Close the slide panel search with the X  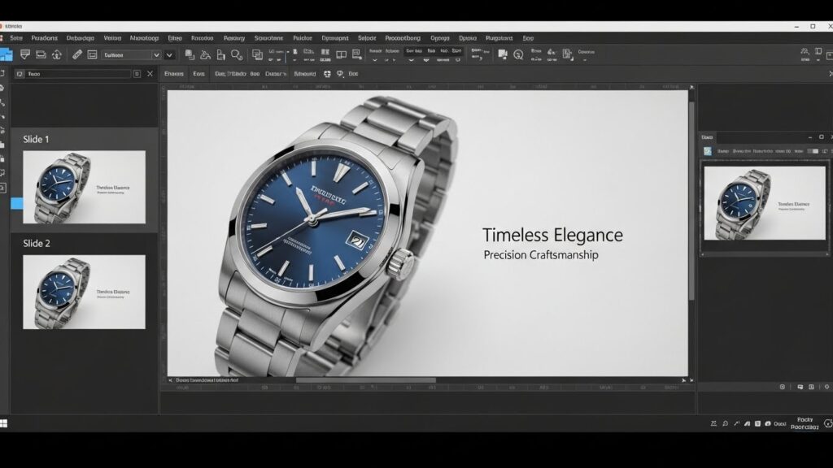(x=149, y=74)
